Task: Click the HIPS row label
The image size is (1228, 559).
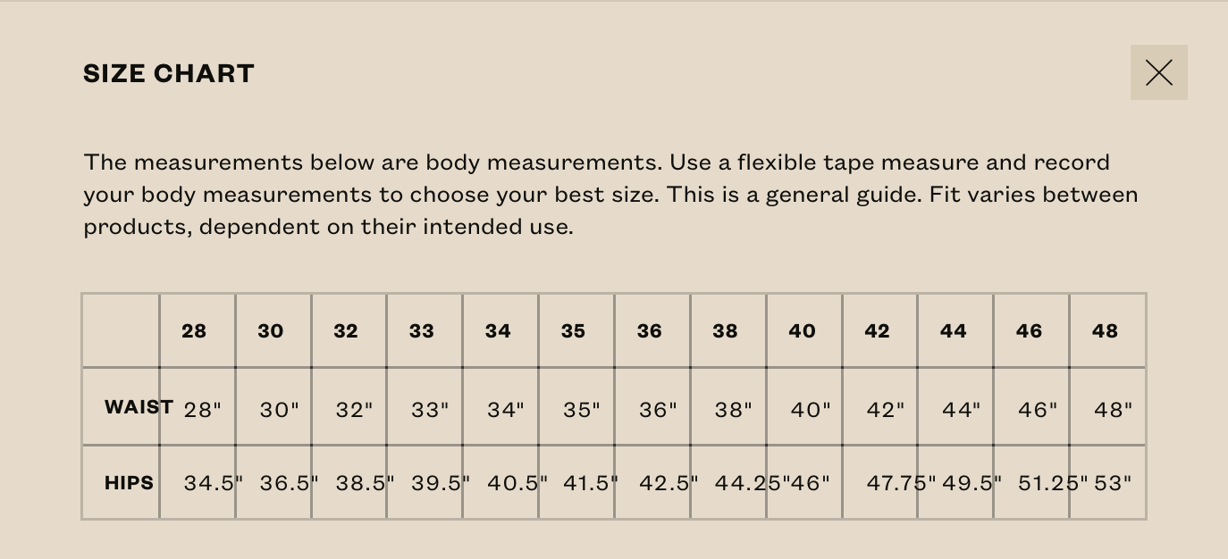Action: tap(129, 483)
